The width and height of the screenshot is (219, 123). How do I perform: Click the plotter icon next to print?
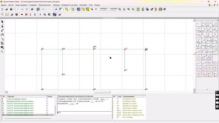pyautogui.click(x=38, y=9)
